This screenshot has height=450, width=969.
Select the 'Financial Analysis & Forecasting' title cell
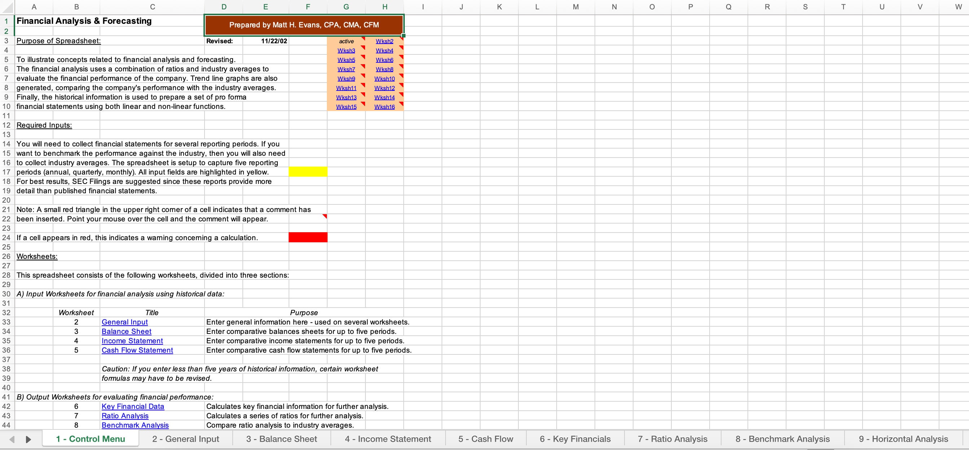click(84, 21)
